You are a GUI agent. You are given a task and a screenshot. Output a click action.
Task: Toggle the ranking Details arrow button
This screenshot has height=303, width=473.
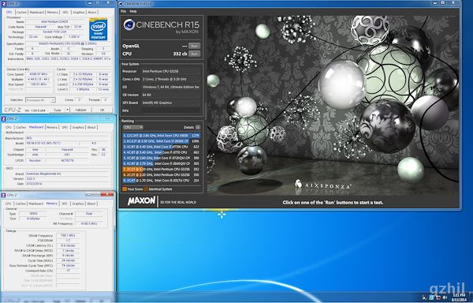point(198,127)
